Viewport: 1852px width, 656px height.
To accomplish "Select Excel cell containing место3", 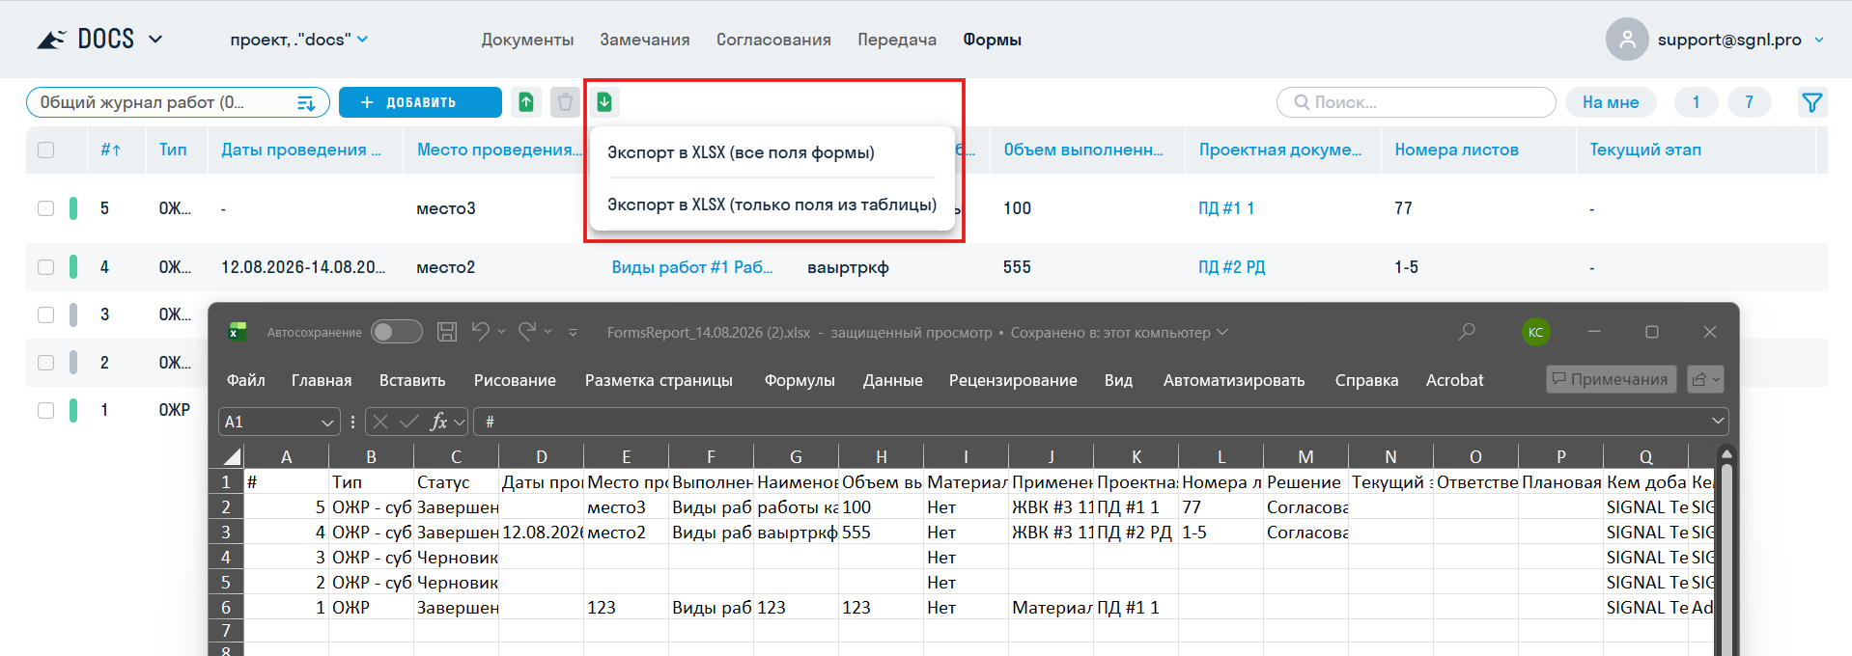I will coord(626,507).
